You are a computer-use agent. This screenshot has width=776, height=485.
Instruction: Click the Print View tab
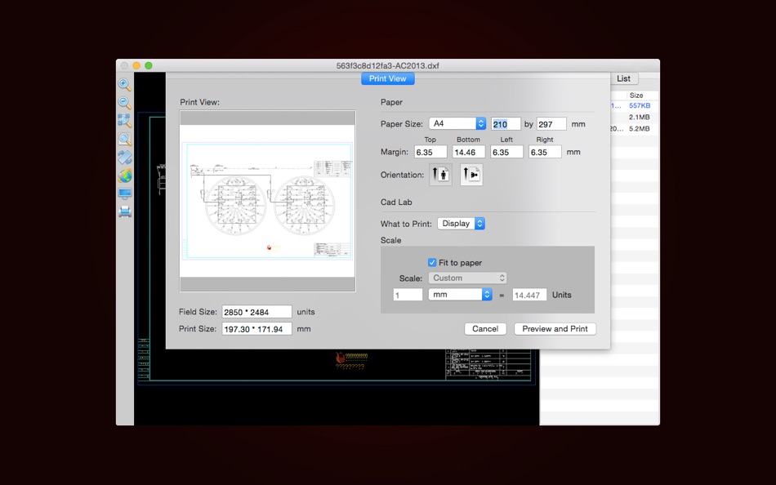(388, 78)
